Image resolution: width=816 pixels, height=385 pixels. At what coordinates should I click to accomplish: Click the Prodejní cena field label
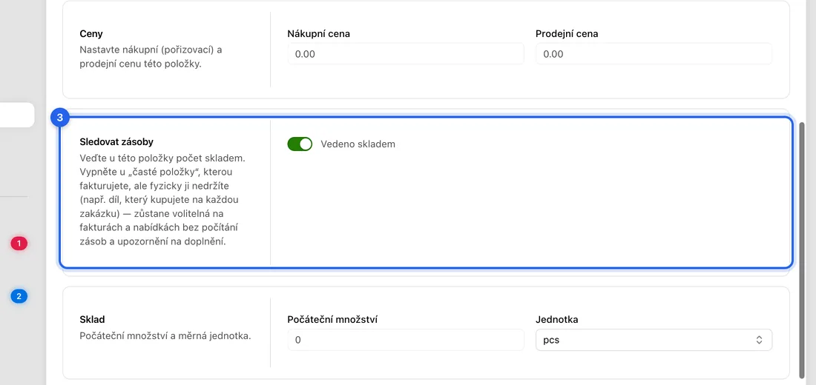[567, 34]
